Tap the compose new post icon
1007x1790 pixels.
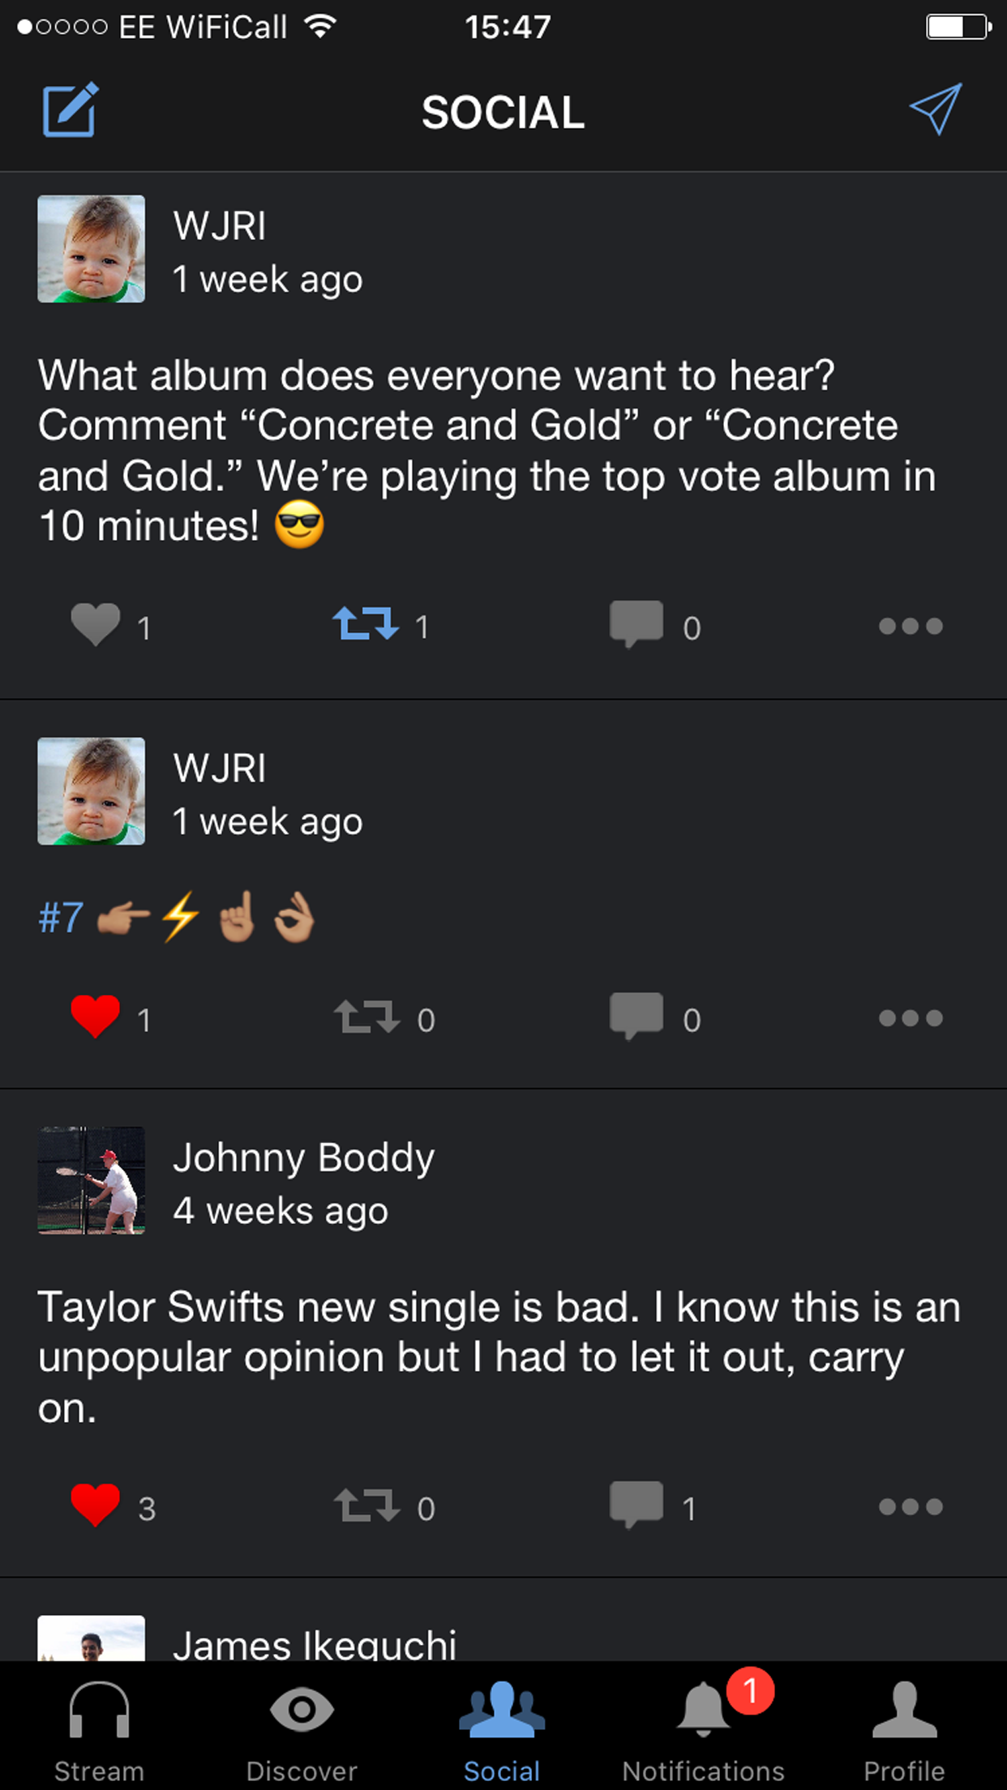[70, 110]
